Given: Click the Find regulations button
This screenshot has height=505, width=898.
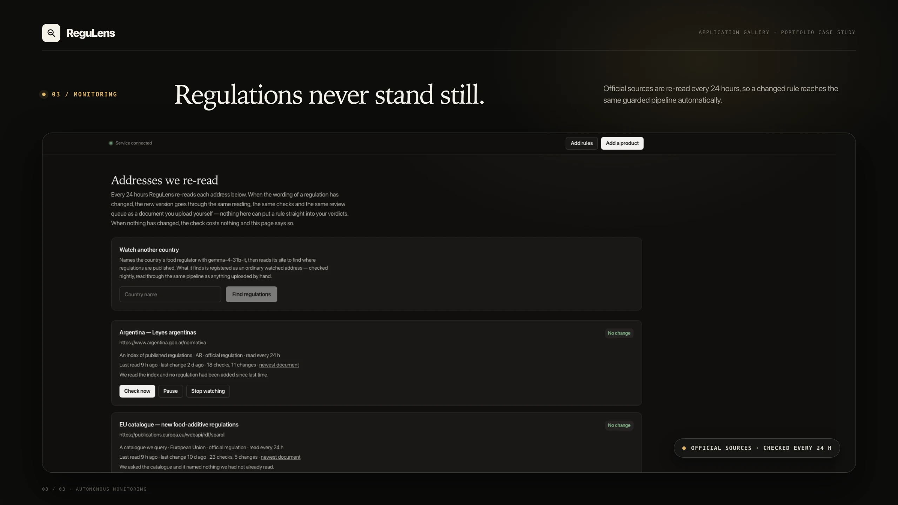Looking at the screenshot, I should [252, 294].
